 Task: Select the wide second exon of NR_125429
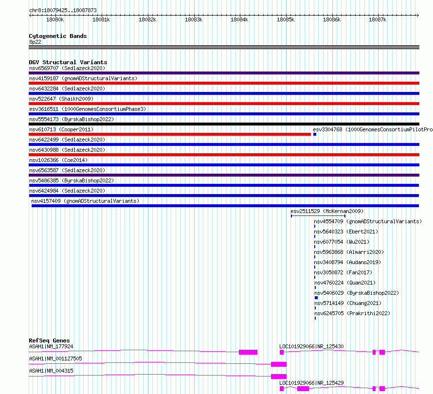point(303,389)
